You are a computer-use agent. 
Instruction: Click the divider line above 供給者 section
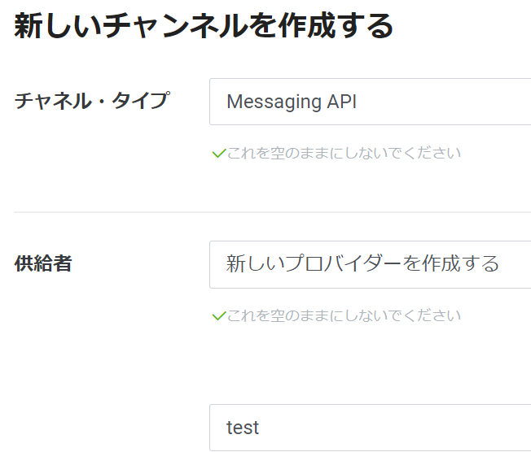(x=272, y=212)
